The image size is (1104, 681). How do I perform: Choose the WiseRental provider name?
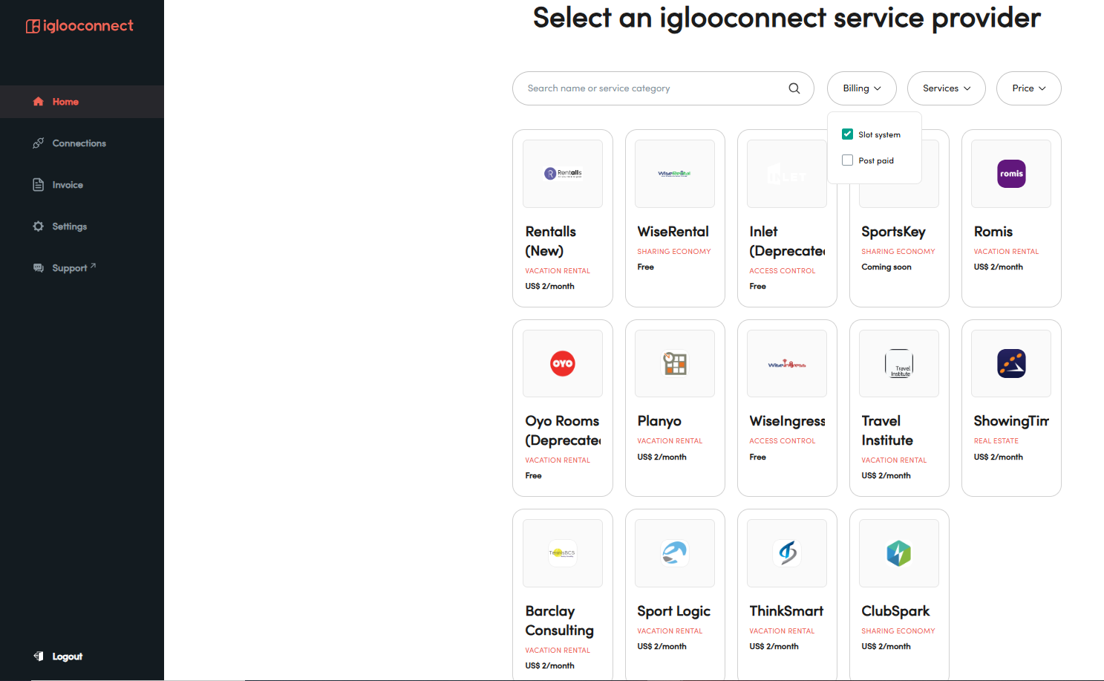coord(673,232)
